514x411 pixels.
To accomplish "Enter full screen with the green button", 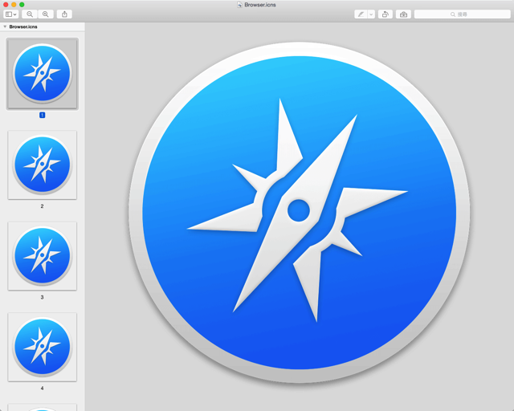I will tap(22, 5).
